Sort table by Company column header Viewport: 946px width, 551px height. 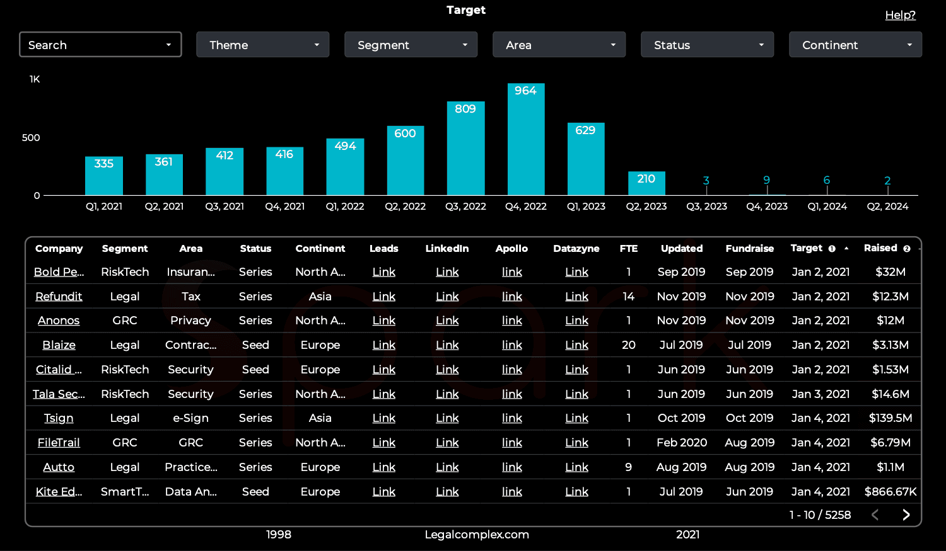tap(59, 249)
